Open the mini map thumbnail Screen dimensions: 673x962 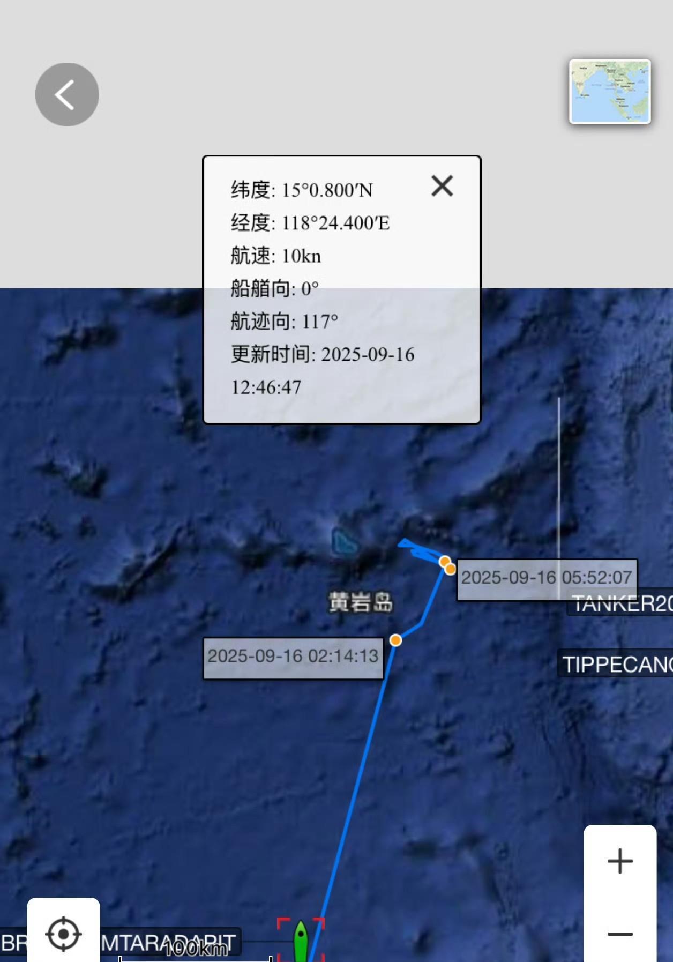[610, 92]
